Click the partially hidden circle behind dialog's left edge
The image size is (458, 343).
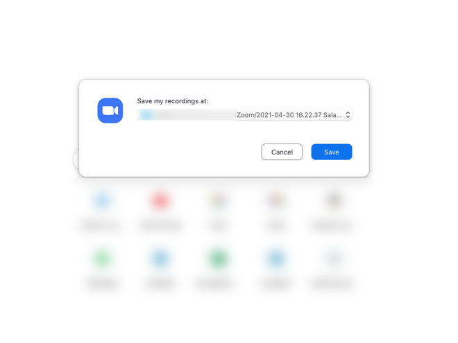tap(76, 159)
